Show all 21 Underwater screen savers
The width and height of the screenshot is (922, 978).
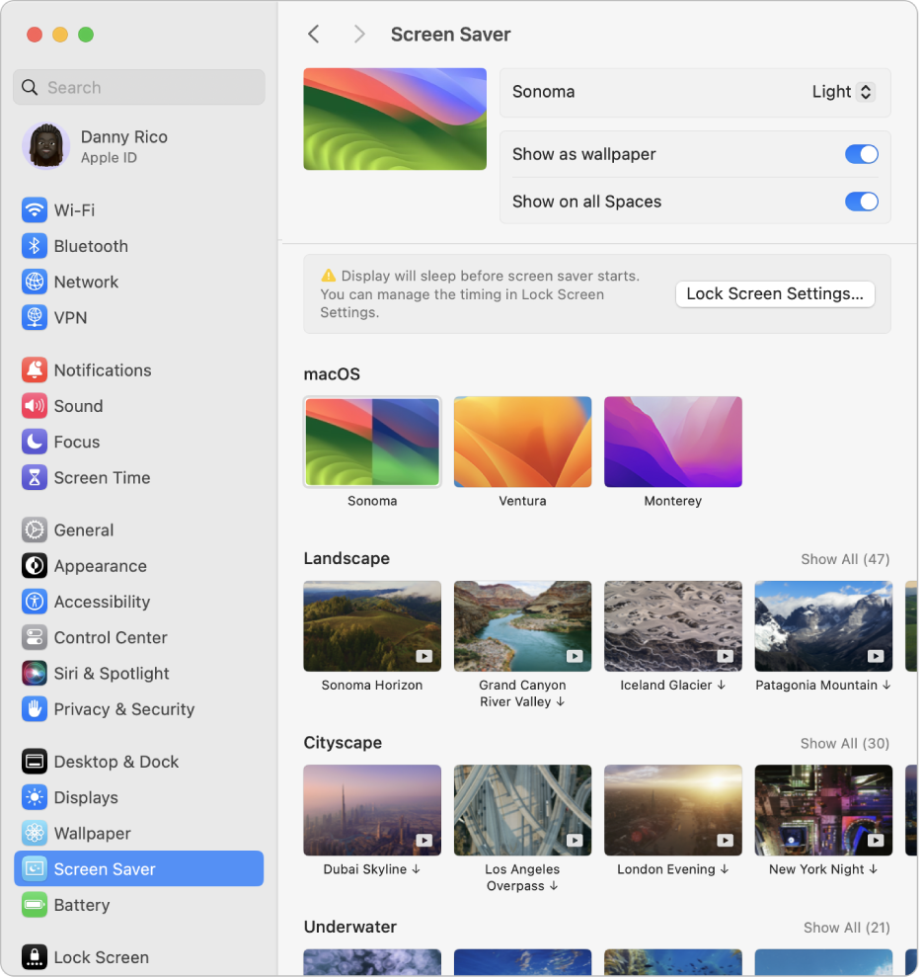(846, 928)
